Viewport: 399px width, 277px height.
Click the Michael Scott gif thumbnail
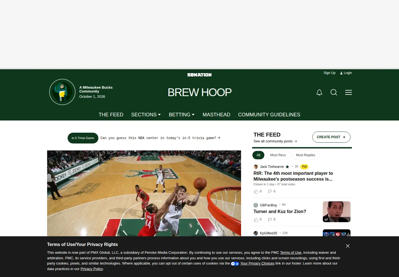pyautogui.click(x=337, y=212)
